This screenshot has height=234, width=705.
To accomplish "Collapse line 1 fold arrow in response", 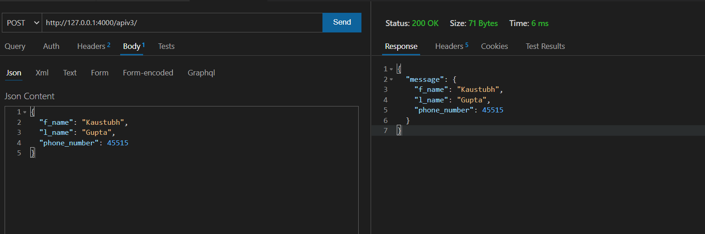I will coord(391,69).
